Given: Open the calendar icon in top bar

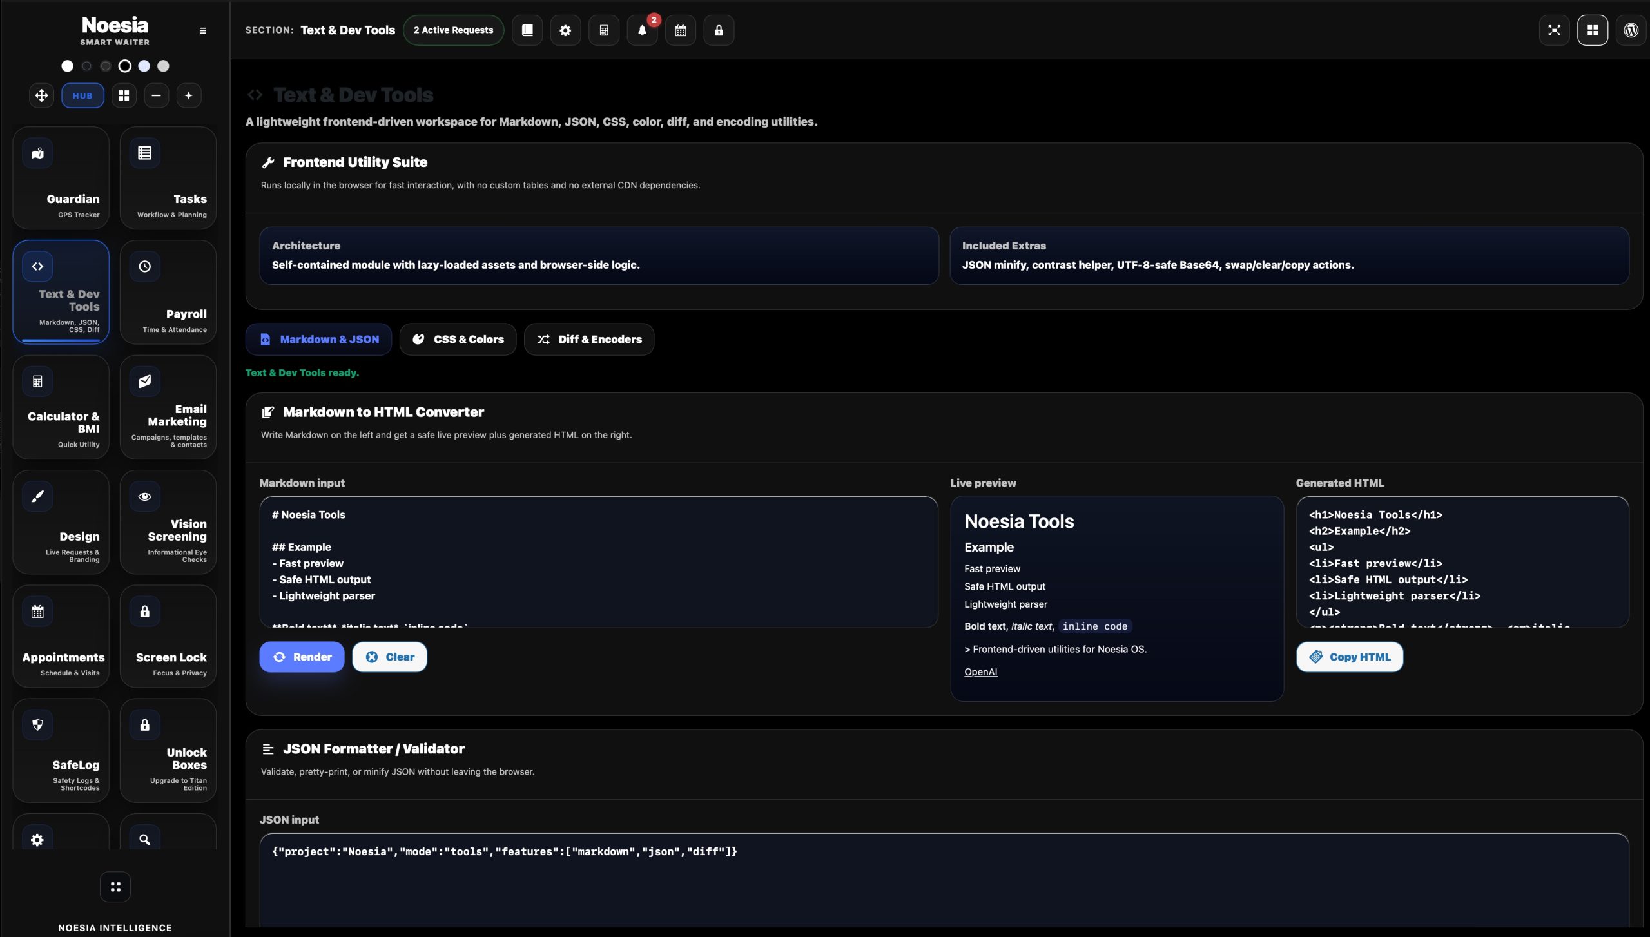Looking at the screenshot, I should 681,30.
